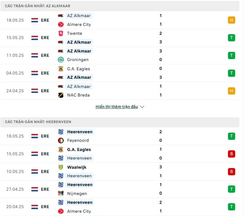Click the G.A. Eagles crest
This screenshot has height=216, width=244.
[x=61, y=69]
